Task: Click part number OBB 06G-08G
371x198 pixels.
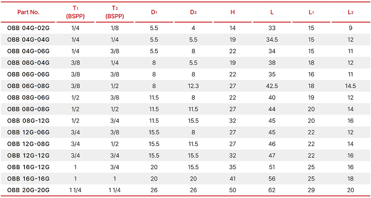Action: click(28, 86)
